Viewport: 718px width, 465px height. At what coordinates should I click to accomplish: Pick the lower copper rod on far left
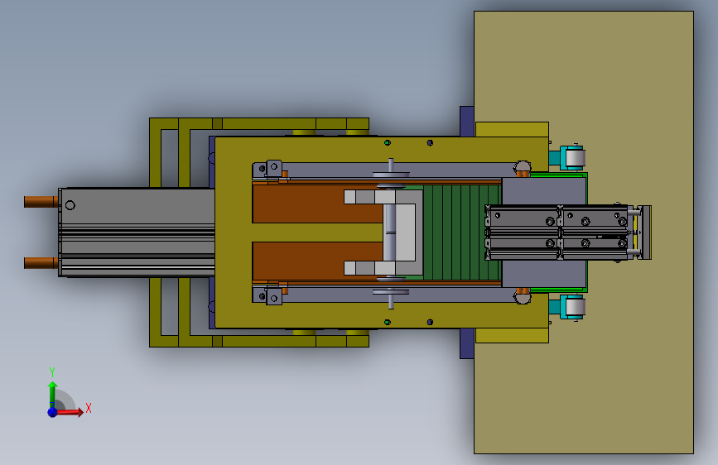pyautogui.click(x=41, y=263)
